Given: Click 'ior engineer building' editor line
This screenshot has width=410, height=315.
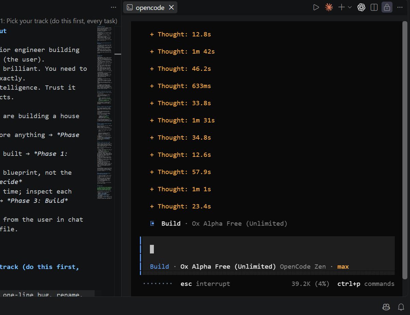Looking at the screenshot, I should point(40,50).
